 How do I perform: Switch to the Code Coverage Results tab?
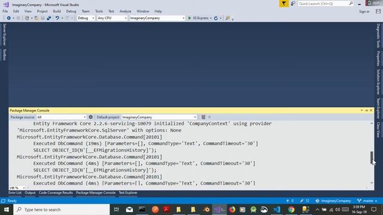pos(56,193)
